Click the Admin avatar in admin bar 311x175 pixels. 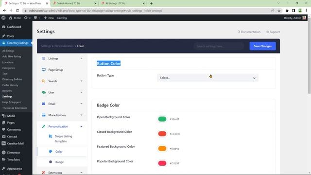(304, 18)
